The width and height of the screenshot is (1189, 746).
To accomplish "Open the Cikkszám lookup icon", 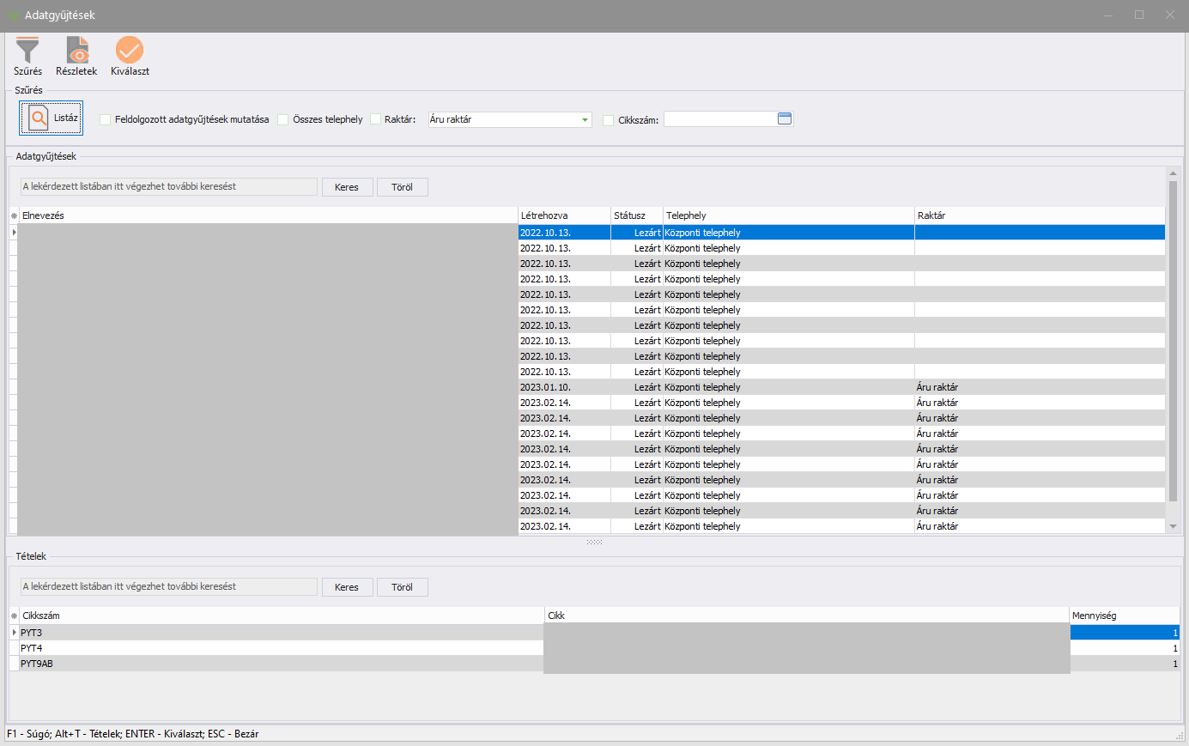I will (784, 119).
